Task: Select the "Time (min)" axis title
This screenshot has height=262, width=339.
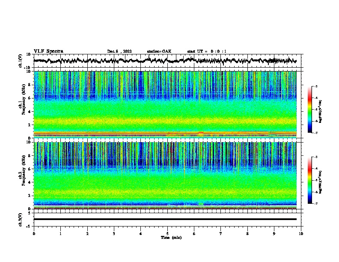Action: (x=171, y=238)
